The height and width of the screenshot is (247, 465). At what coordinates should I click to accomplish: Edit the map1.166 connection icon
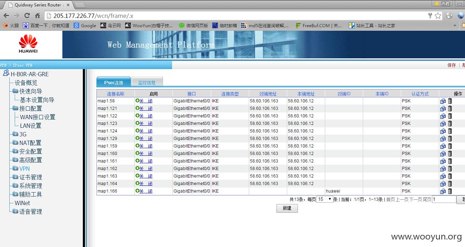point(443,191)
